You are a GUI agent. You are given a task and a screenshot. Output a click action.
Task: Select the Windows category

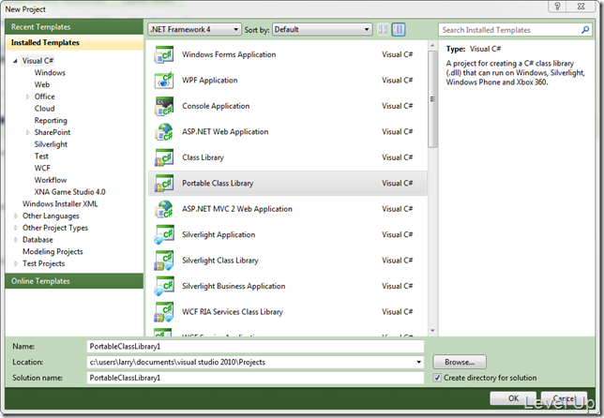(50, 73)
